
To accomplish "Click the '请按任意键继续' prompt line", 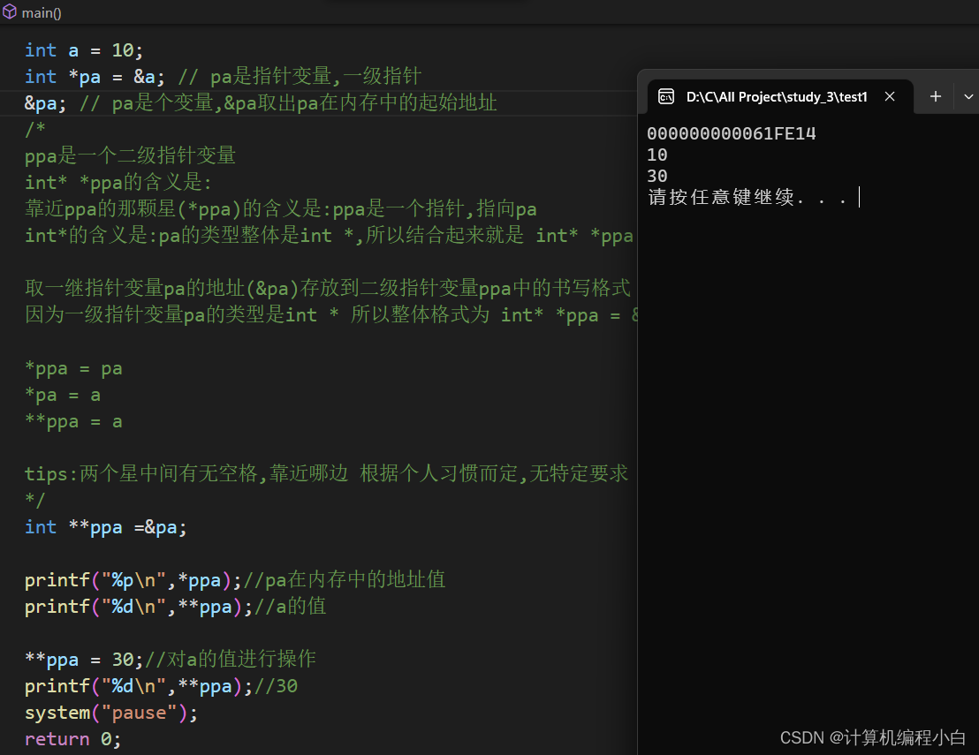I will pos(748,197).
